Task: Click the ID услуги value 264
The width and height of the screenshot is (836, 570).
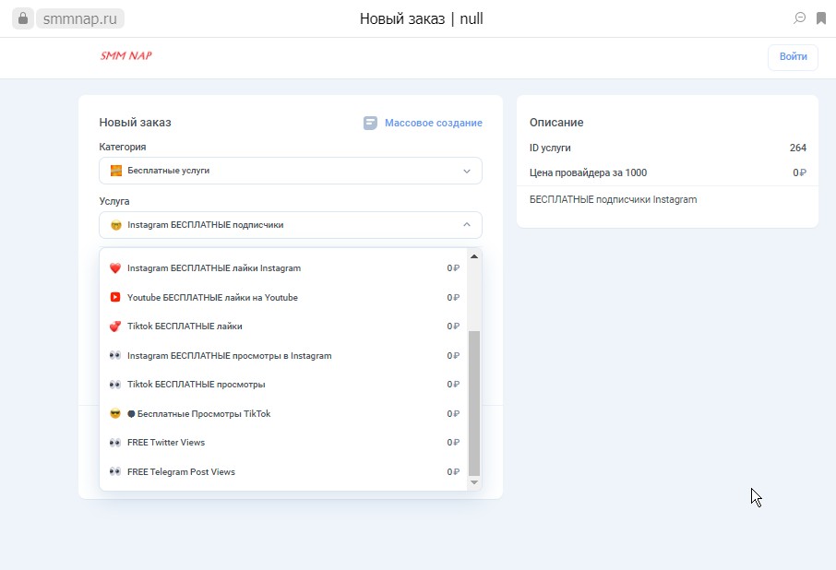Action: click(797, 148)
